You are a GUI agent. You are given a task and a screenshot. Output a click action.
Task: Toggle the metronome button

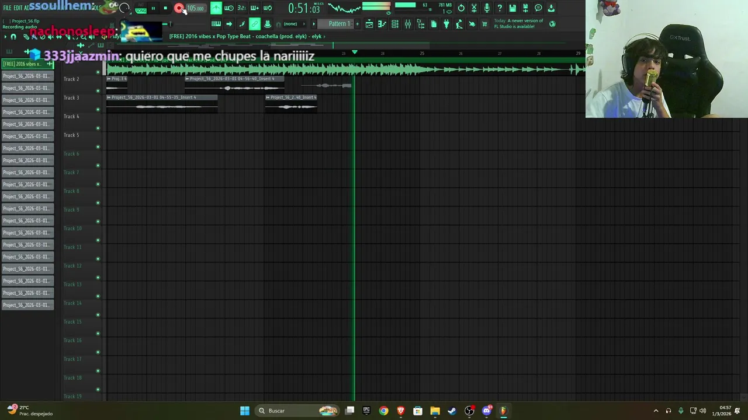(216, 8)
